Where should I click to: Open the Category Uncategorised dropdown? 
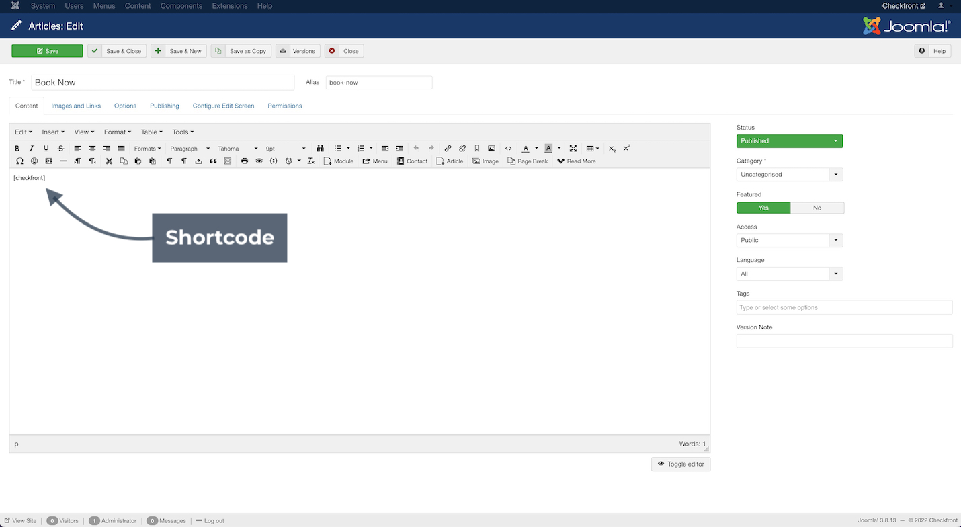(x=790, y=175)
